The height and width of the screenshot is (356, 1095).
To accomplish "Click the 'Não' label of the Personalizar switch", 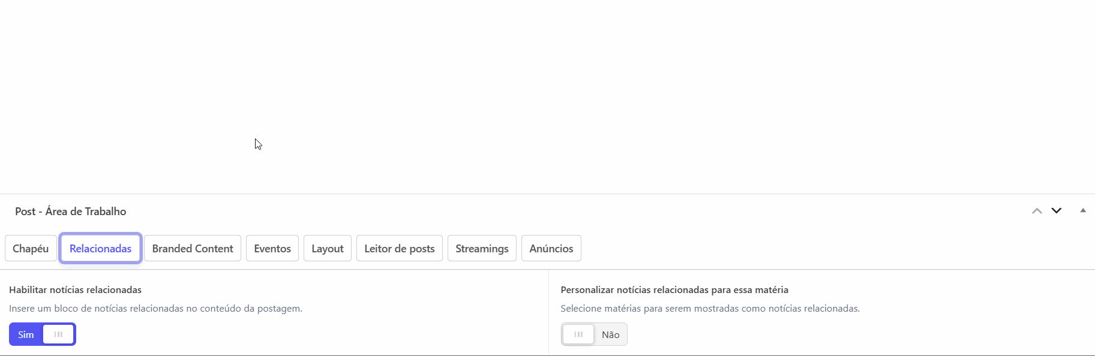I will (611, 334).
